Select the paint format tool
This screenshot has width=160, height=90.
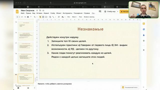click(31, 17)
